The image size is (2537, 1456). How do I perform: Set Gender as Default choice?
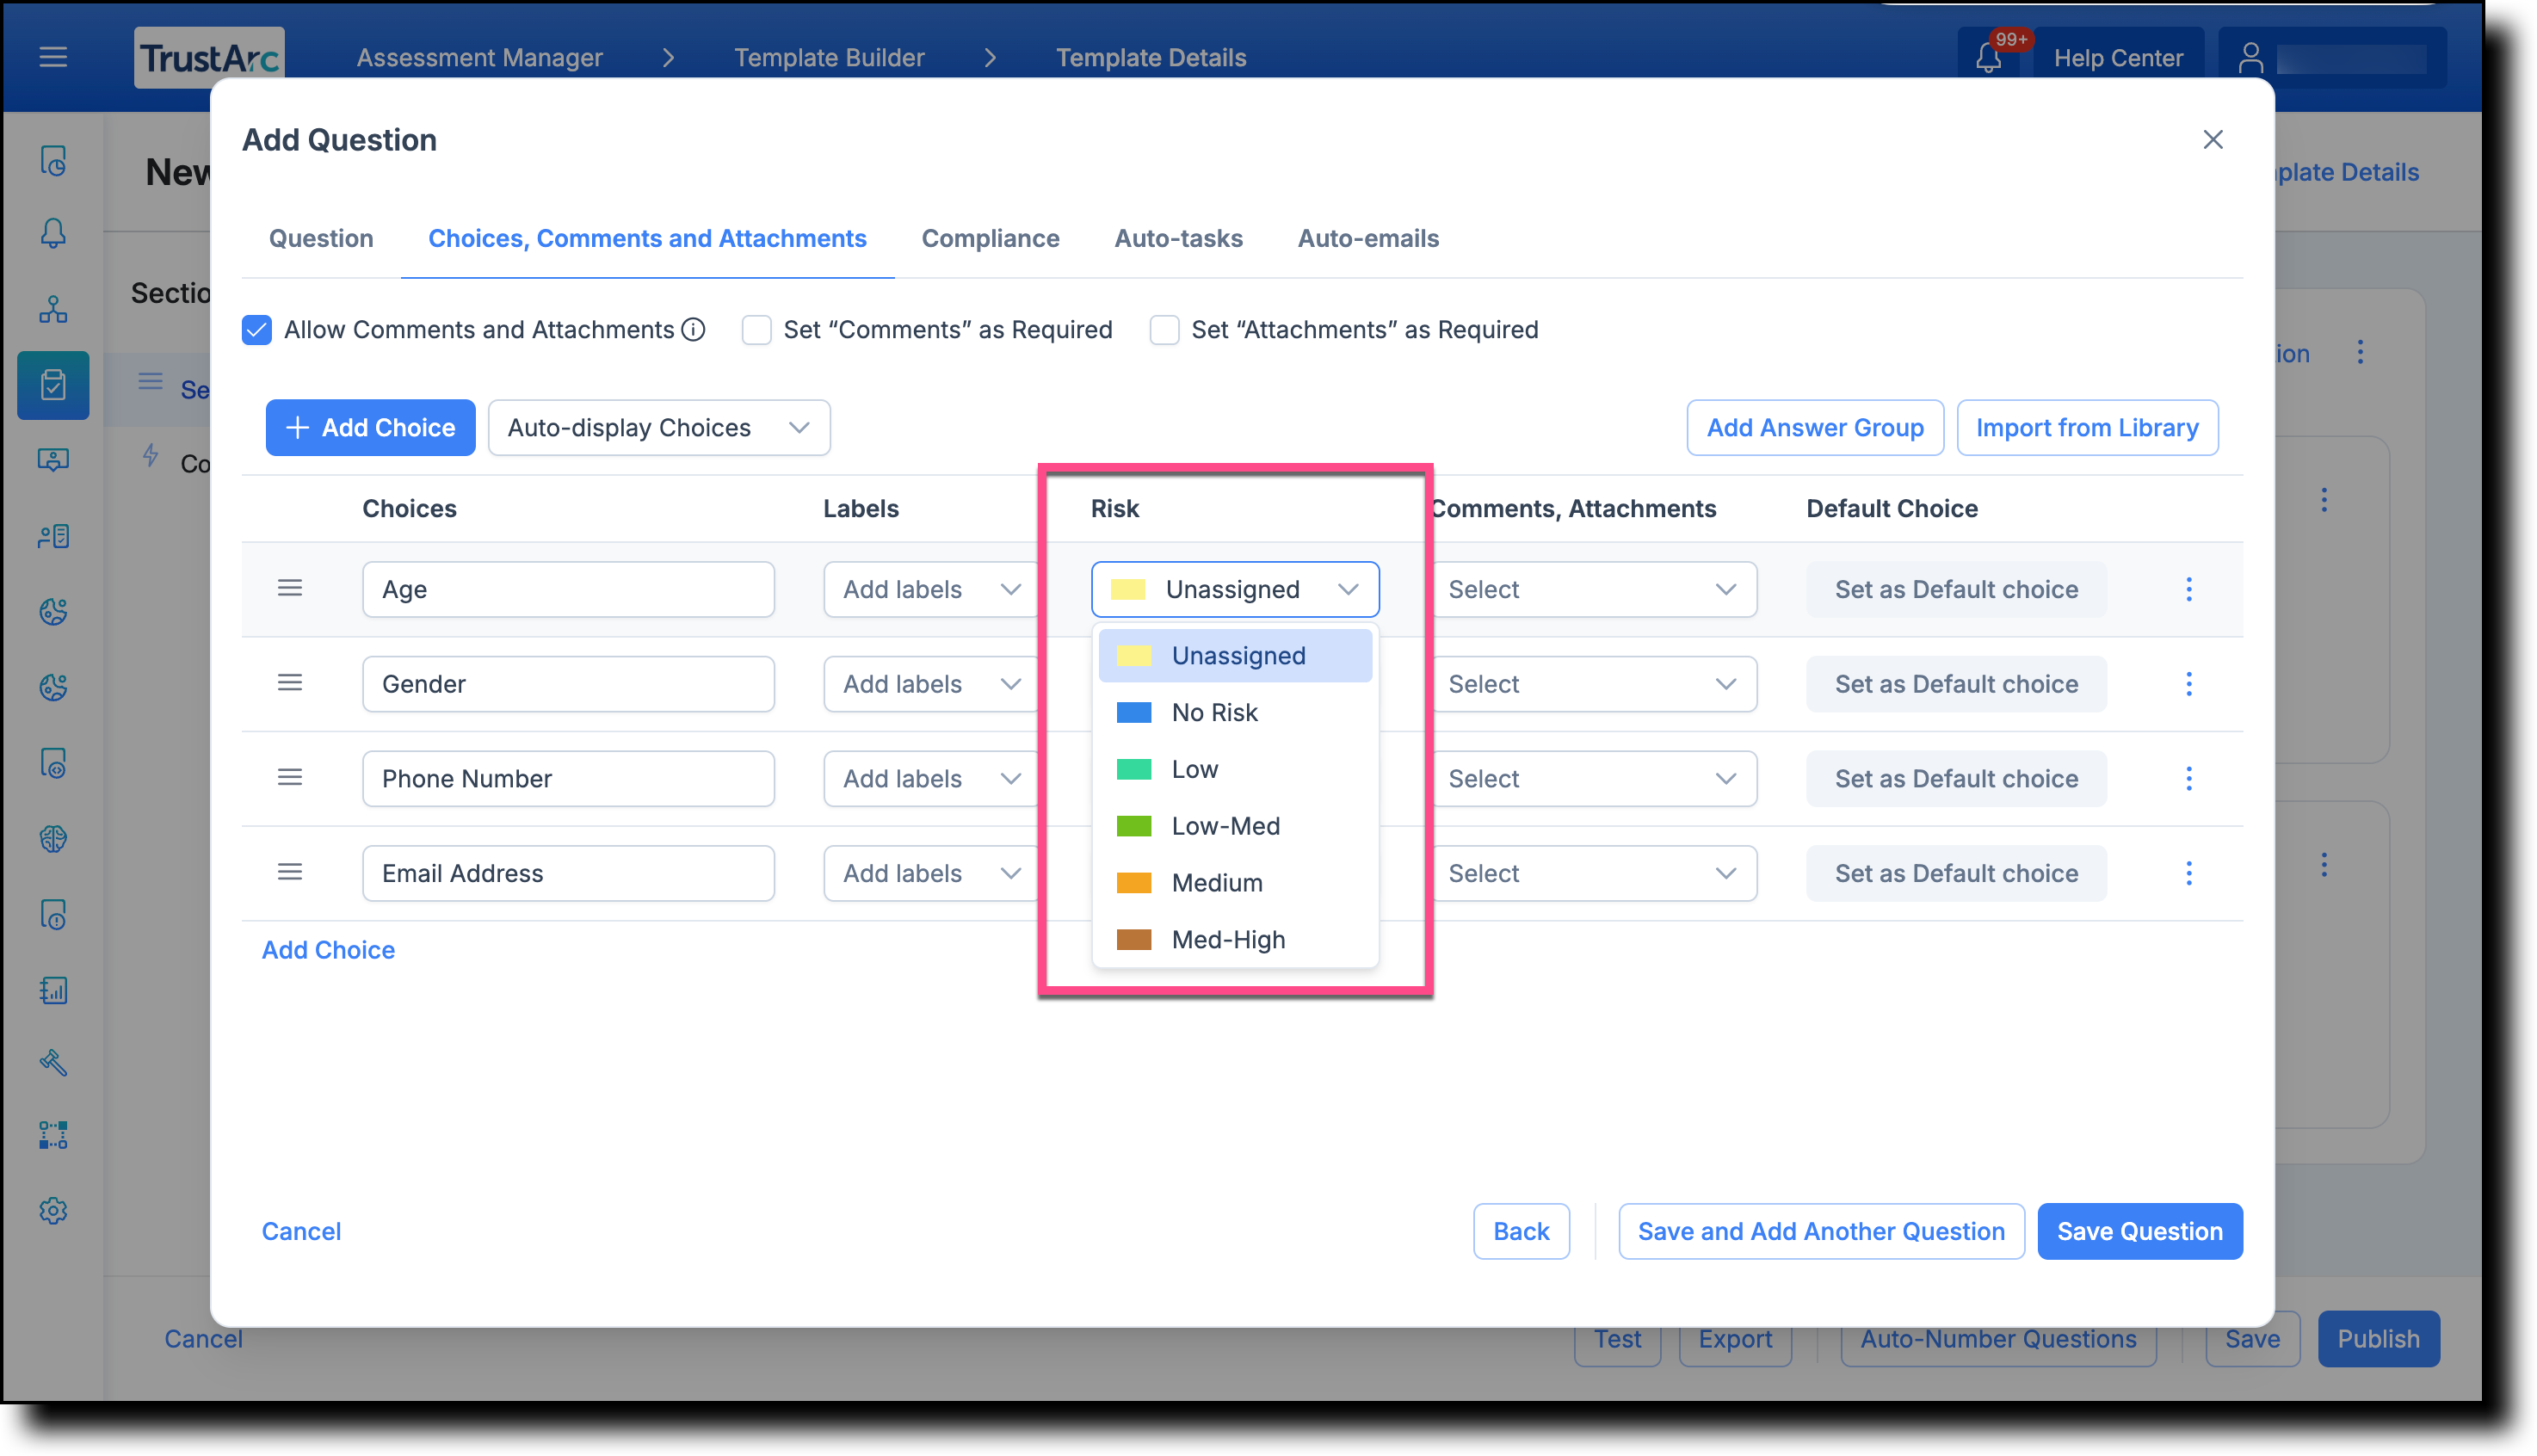click(x=1956, y=684)
